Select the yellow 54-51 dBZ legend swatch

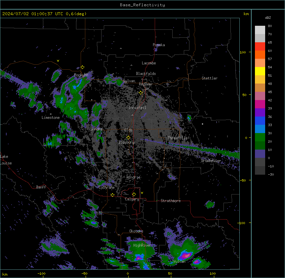point(260,71)
